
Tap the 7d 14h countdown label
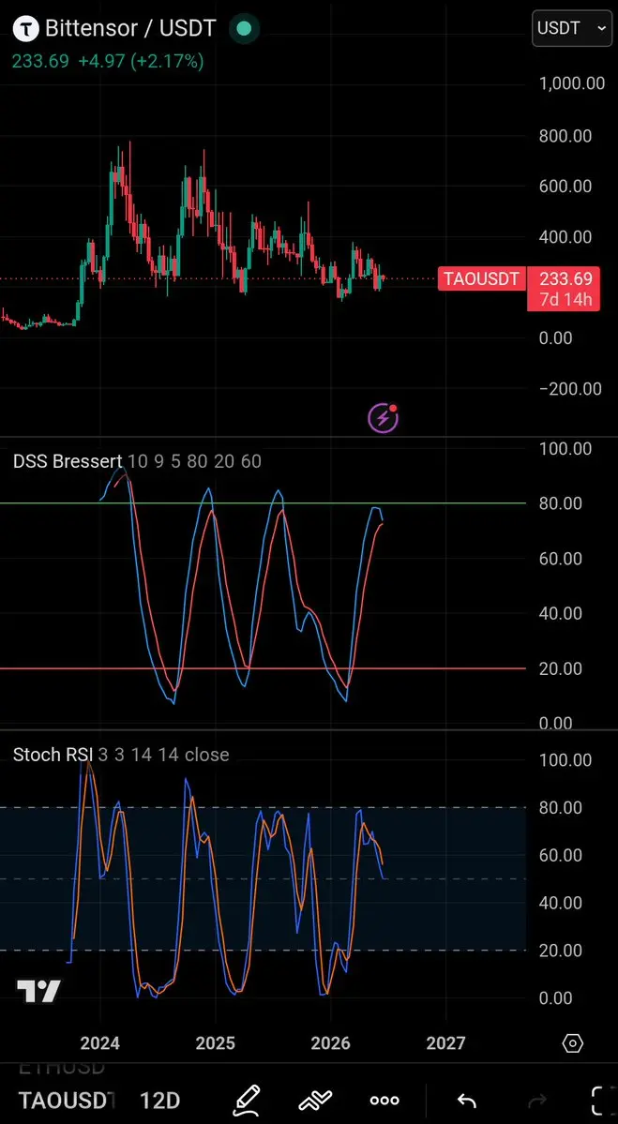point(564,300)
